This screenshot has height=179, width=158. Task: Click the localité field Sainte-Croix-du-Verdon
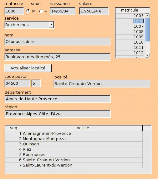102,83
